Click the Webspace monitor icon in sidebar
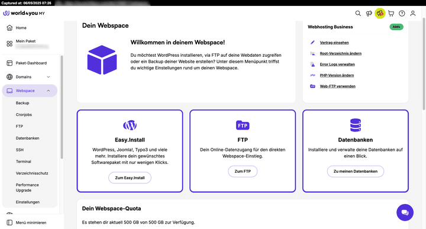Image resolution: width=426 pixels, height=229 pixels. (x=9, y=91)
